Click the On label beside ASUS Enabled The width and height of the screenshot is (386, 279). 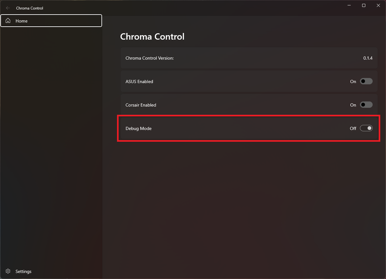click(x=353, y=81)
